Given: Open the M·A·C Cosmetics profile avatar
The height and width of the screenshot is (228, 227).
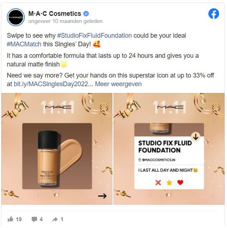Looking at the screenshot, I should [16, 17].
